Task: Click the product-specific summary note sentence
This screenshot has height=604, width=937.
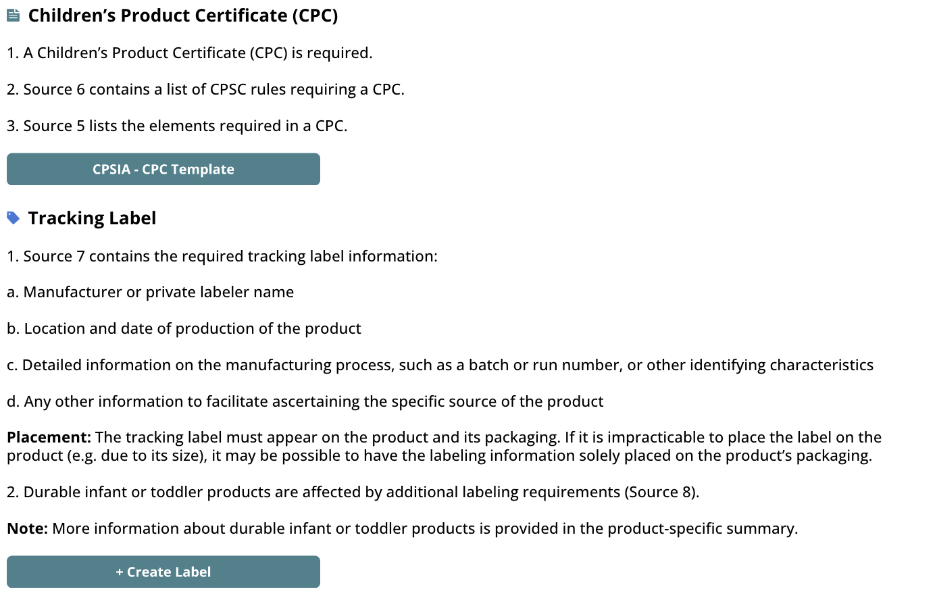Action: [425, 528]
